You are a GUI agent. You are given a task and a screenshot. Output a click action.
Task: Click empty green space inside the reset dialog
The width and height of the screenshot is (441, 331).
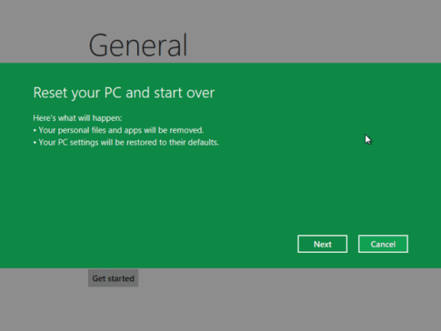point(197,197)
